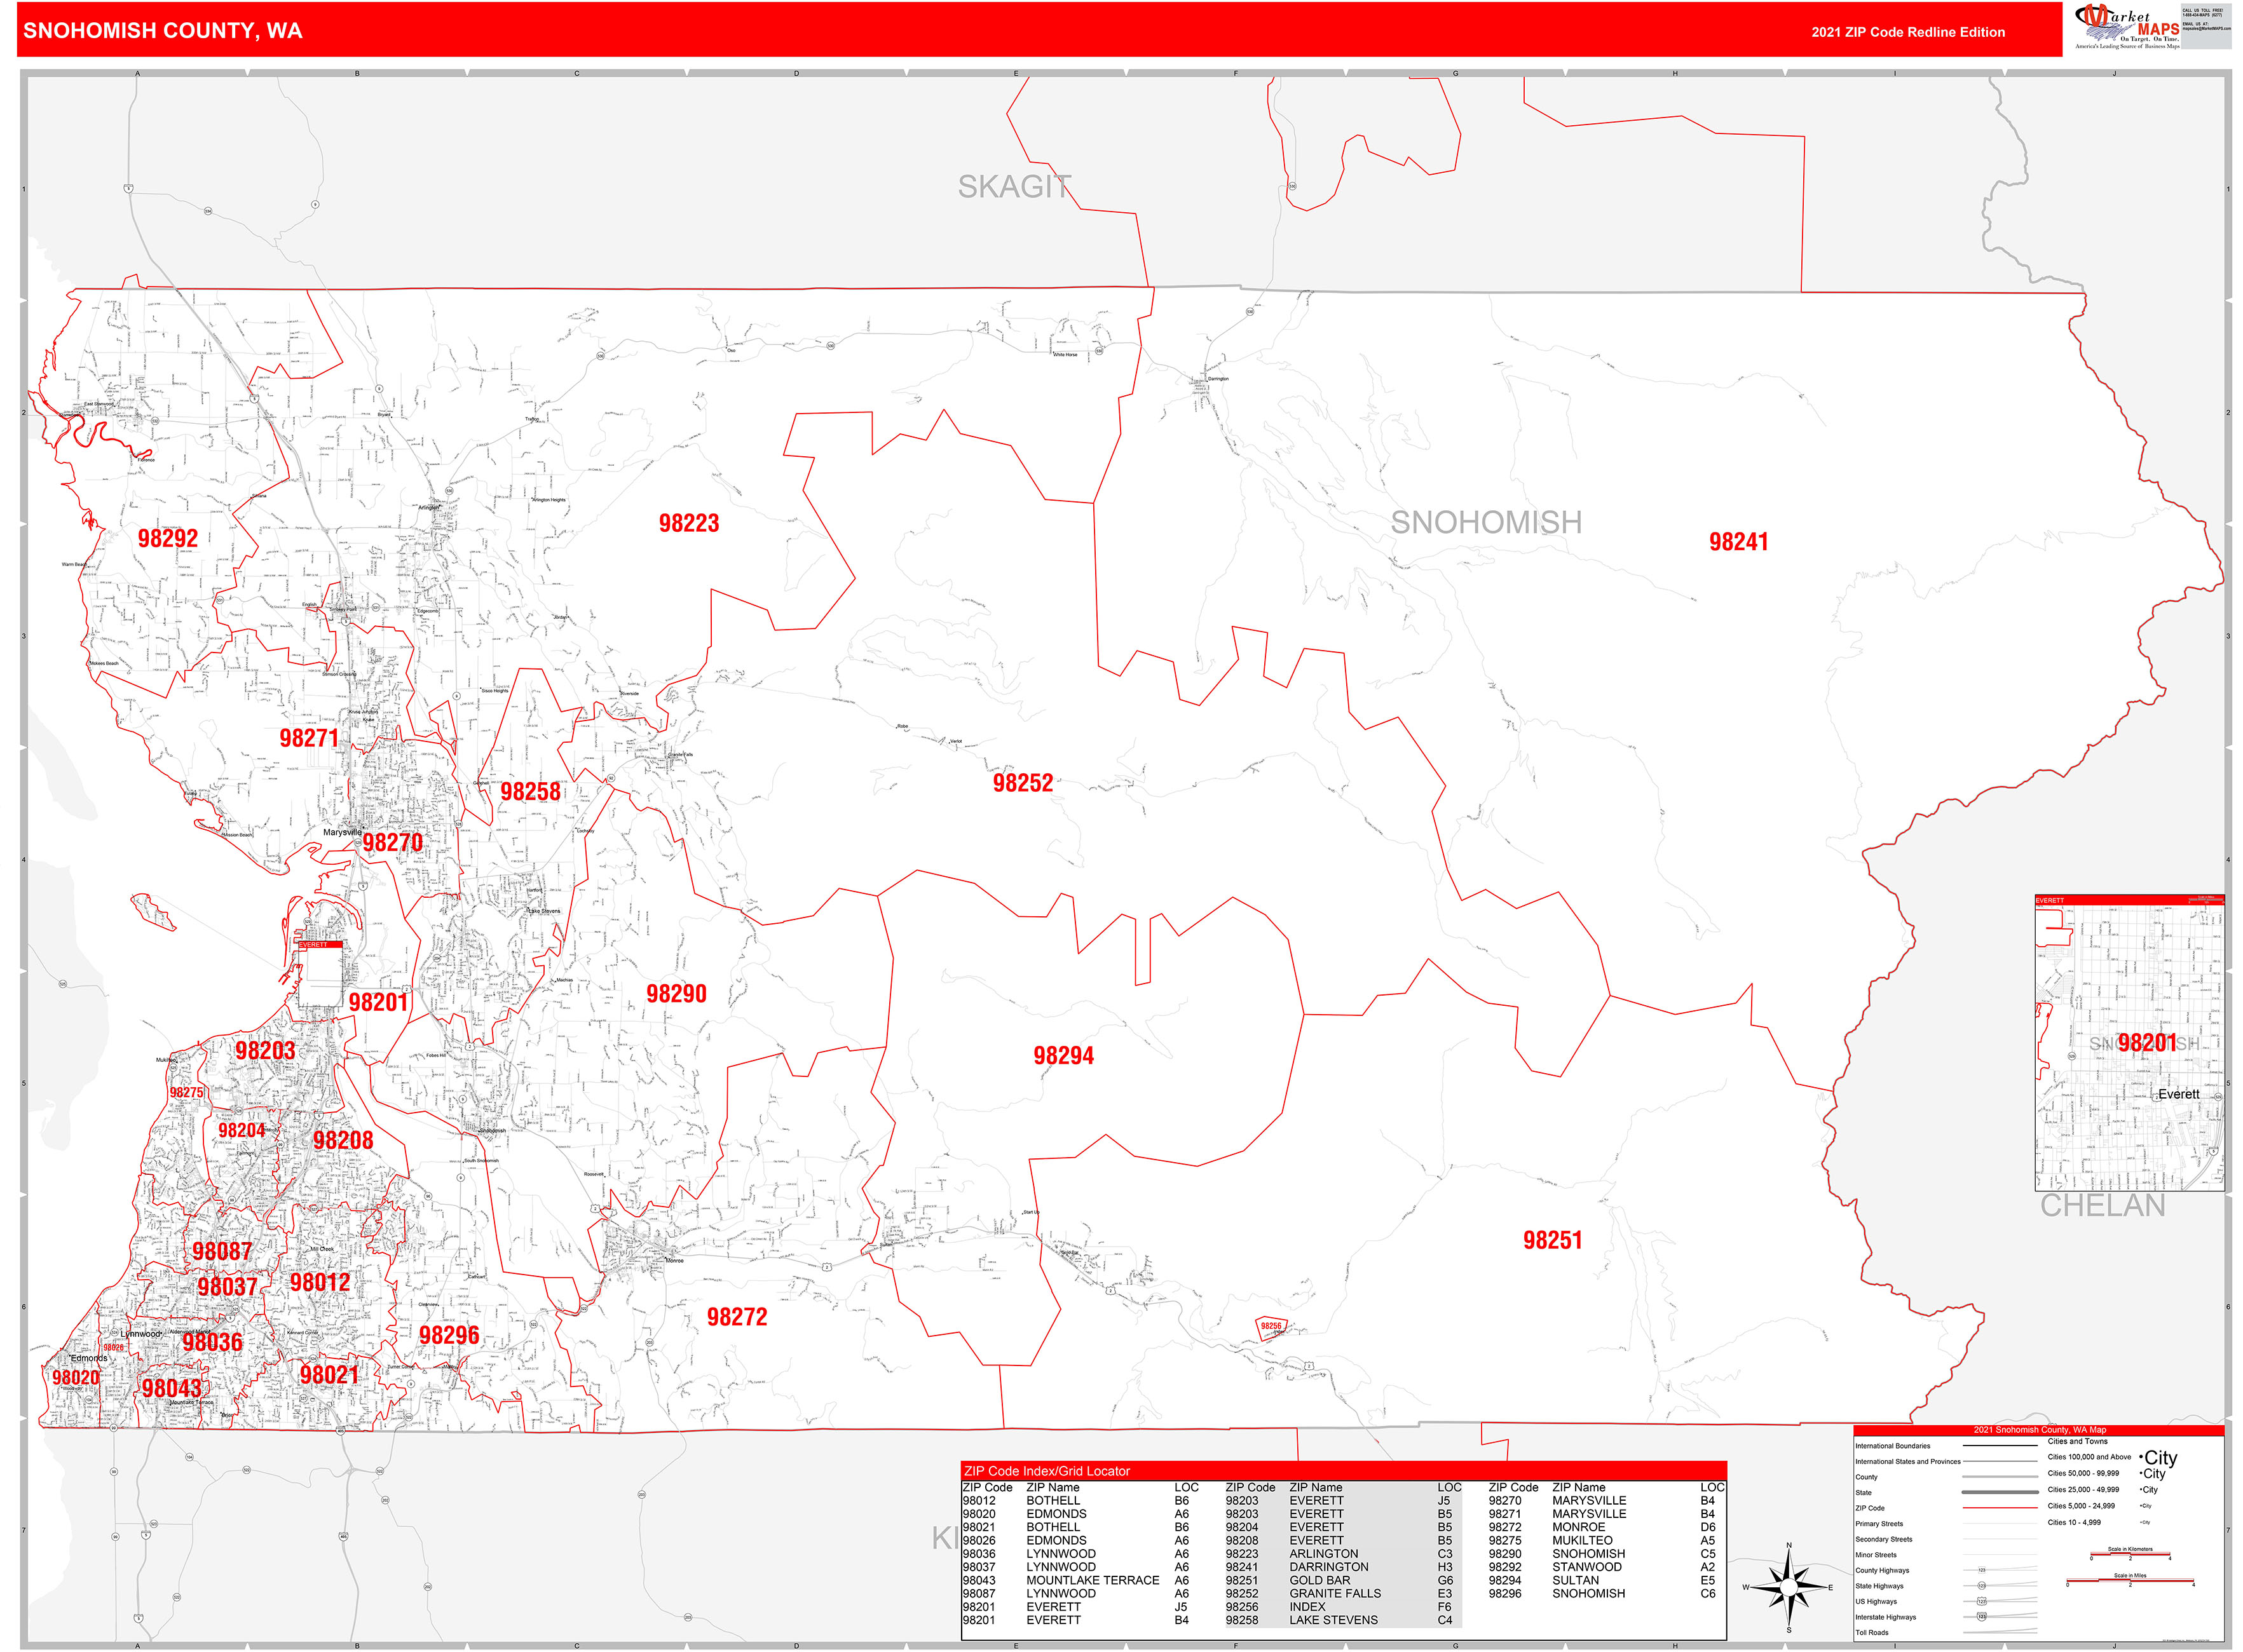Click the 2021 ZIP Code Redline Edition text

point(1907,32)
